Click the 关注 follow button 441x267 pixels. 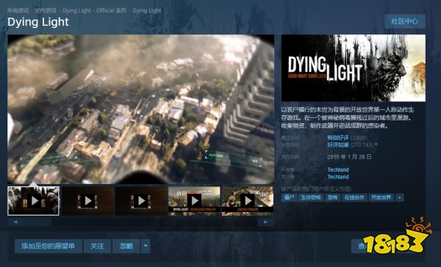point(97,246)
